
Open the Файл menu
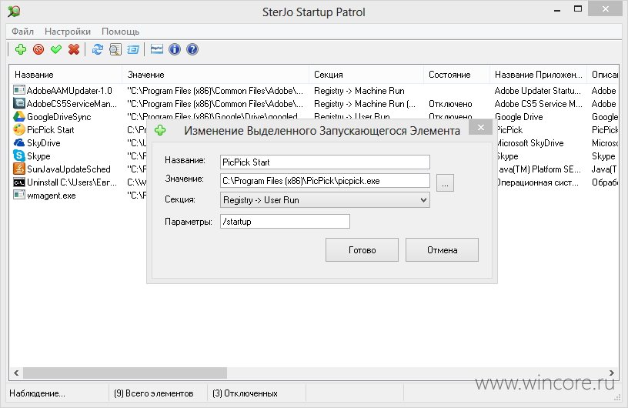22,32
